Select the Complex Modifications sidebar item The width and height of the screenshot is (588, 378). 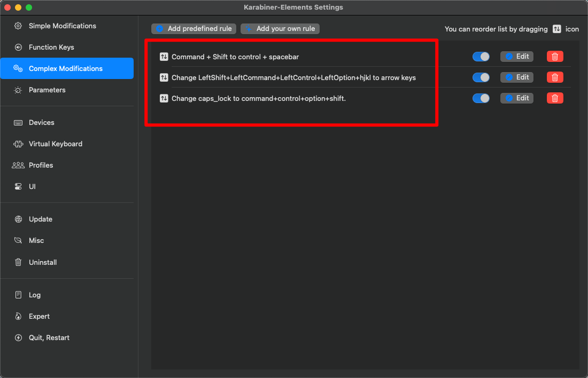[67, 68]
